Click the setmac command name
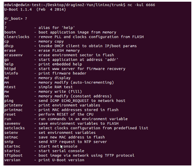This screenshot has height=168, width=196. 11,137
